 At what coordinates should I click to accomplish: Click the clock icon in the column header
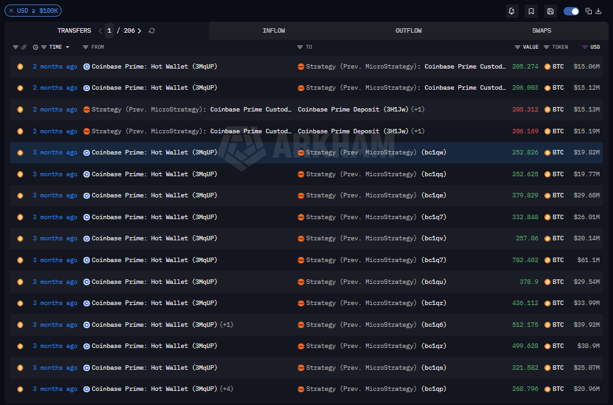(35, 47)
